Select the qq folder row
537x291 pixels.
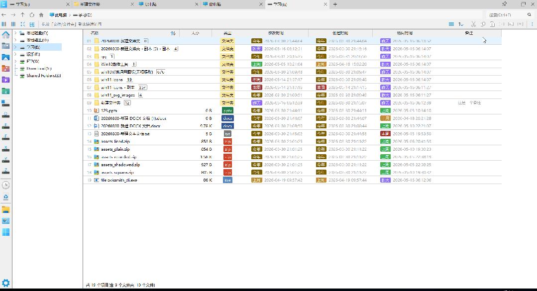click(x=292, y=57)
